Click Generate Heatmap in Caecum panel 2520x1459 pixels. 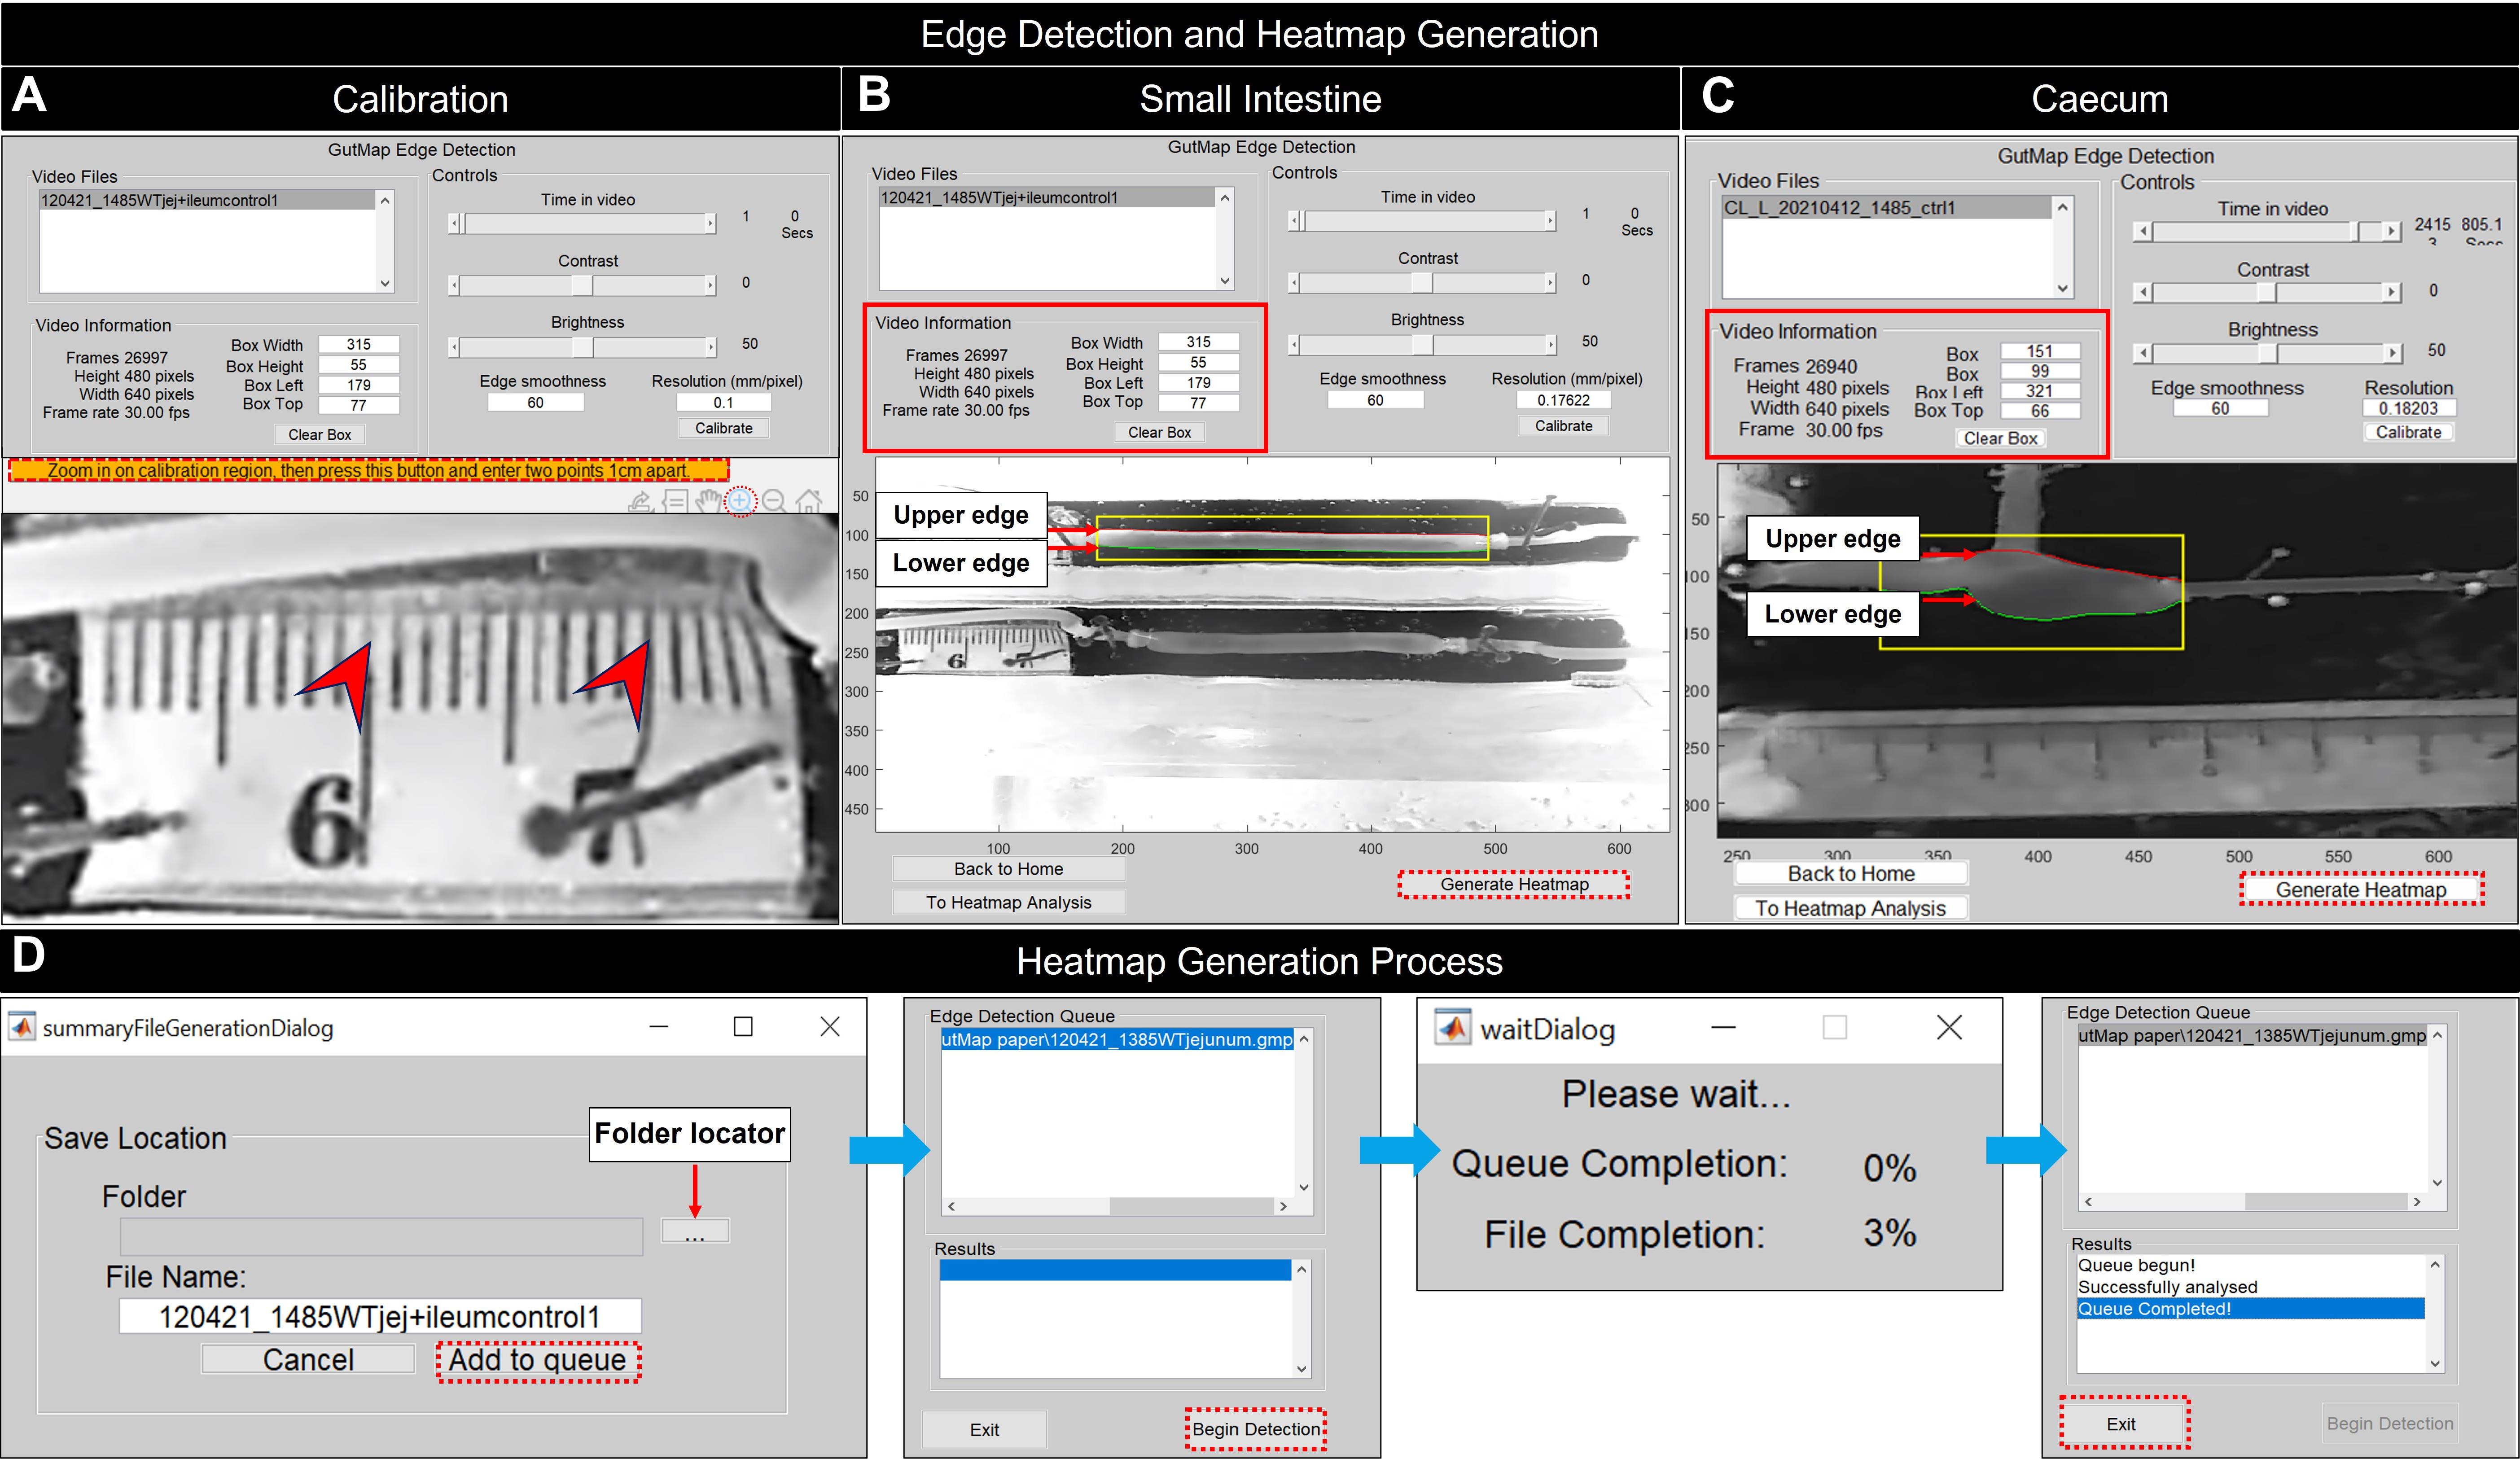pyautogui.click(x=2361, y=889)
